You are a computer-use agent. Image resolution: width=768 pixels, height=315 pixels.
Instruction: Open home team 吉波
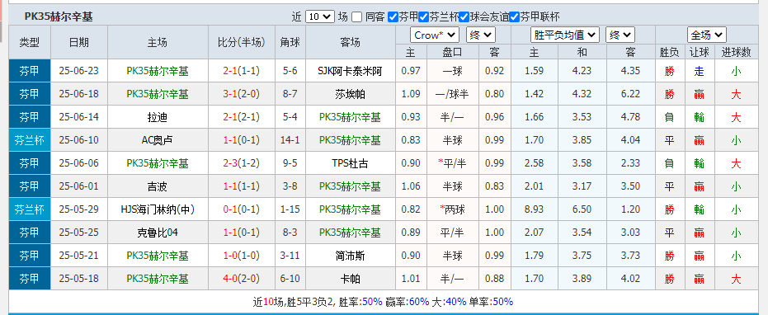point(158,186)
